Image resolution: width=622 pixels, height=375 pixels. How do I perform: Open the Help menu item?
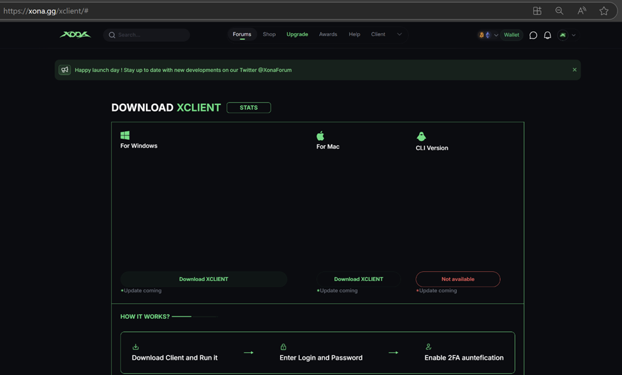point(354,34)
